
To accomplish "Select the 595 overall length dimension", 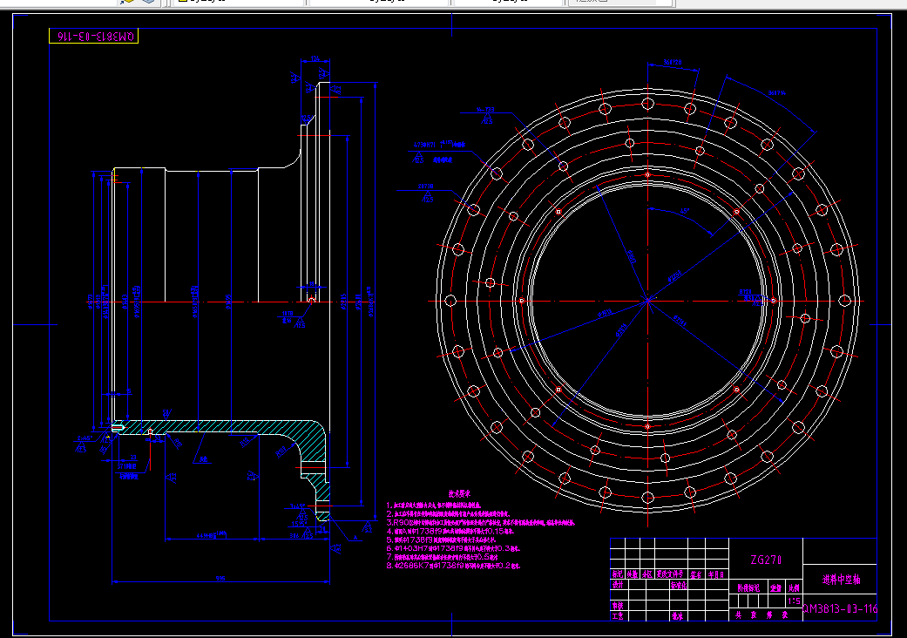I will [220, 578].
